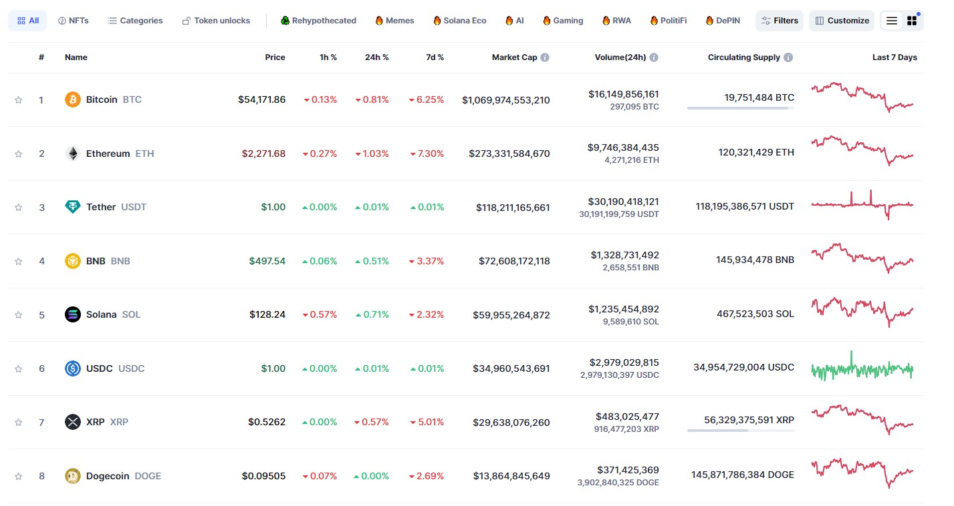
Task: Select BNB supply 145,934,478 BNB
Action: [x=755, y=260]
